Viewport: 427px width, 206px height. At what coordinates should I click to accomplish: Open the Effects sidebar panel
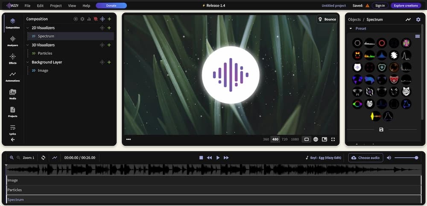point(12,59)
